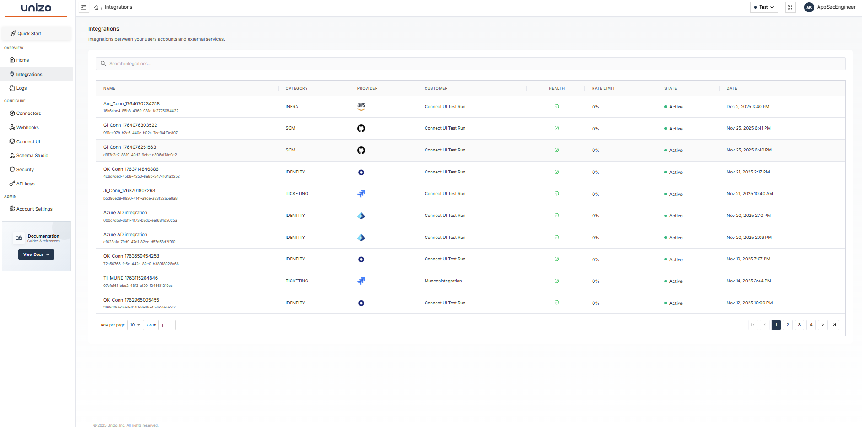Open integration Ji_Conn_1763701807263
The width and height of the screenshot is (862, 427).
pos(129,191)
